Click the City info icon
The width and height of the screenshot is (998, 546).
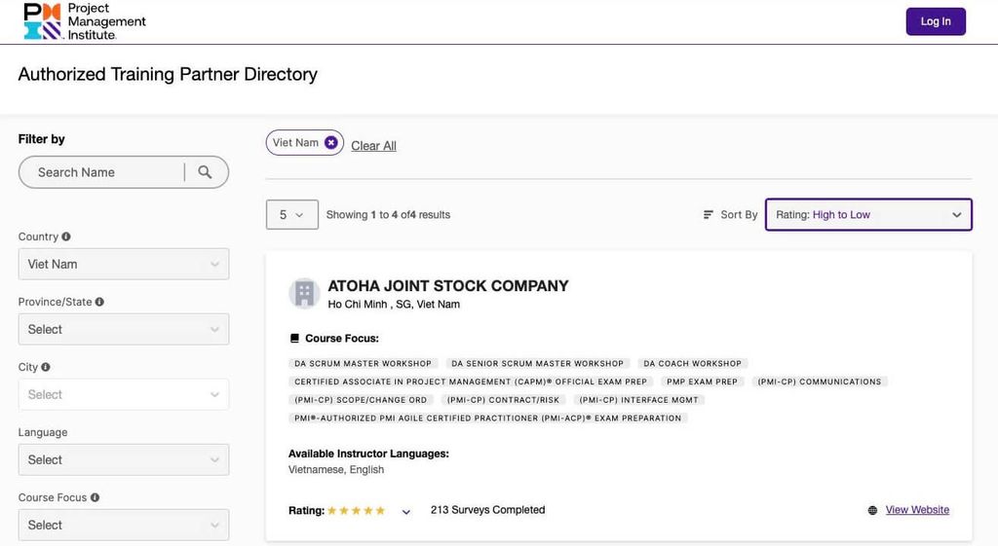[46, 367]
